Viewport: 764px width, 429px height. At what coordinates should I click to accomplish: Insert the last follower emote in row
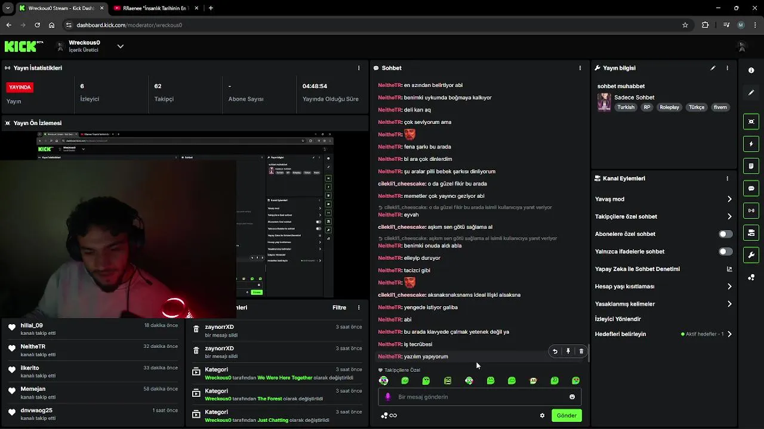point(575,380)
